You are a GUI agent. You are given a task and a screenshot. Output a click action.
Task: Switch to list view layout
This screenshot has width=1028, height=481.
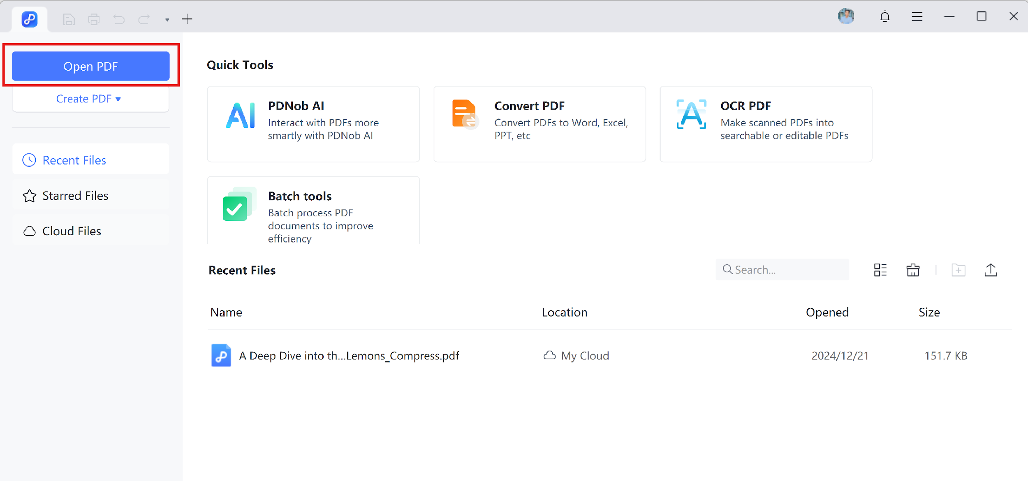point(881,270)
